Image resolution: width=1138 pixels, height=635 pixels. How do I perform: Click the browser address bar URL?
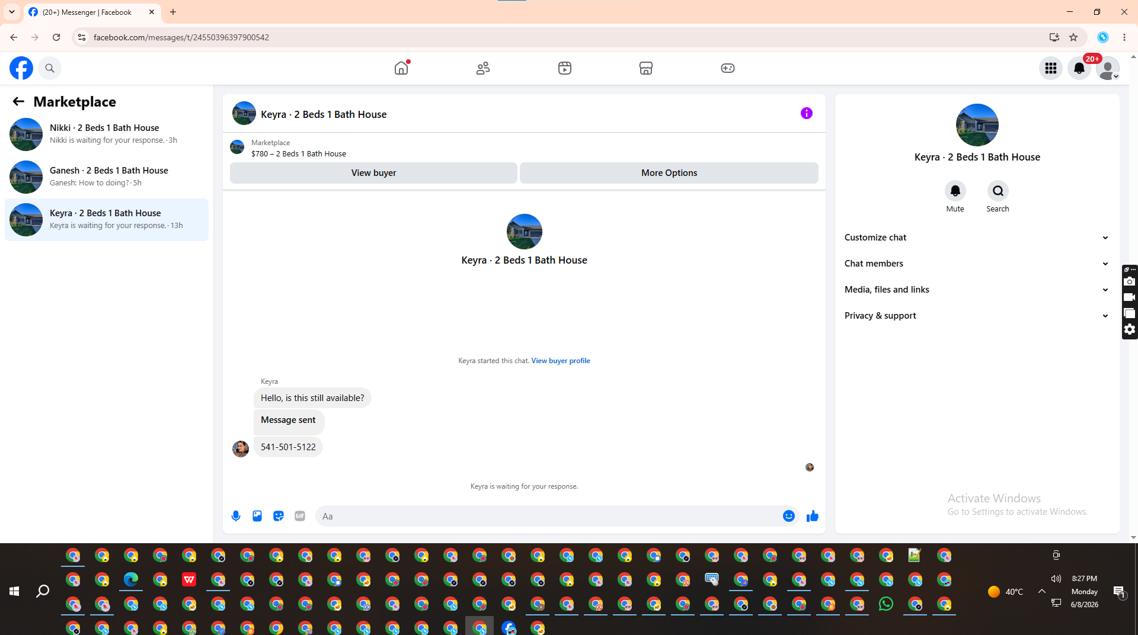point(181,37)
